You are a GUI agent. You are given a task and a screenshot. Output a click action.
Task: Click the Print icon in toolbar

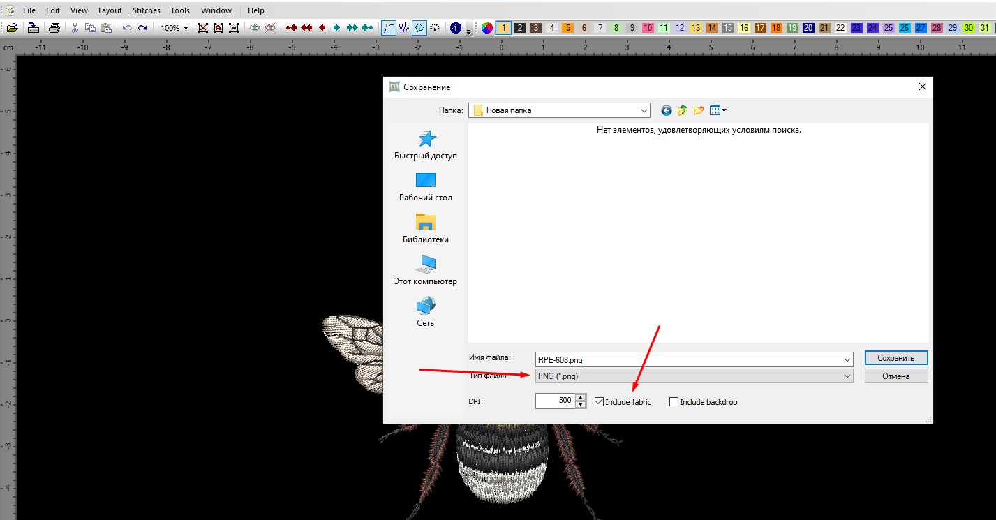coord(54,28)
